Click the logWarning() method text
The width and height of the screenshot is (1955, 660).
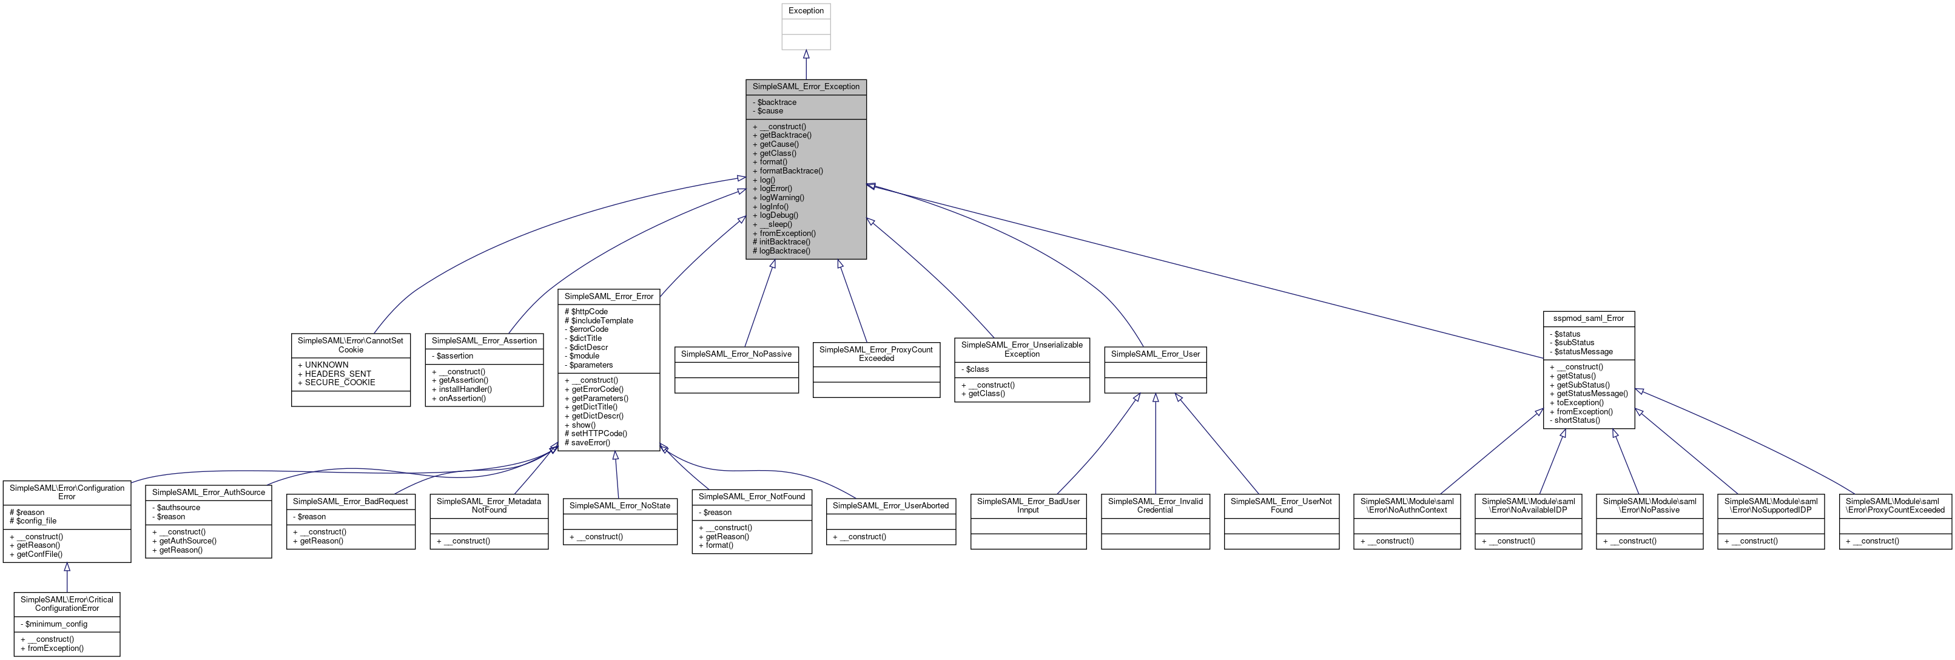779,197
